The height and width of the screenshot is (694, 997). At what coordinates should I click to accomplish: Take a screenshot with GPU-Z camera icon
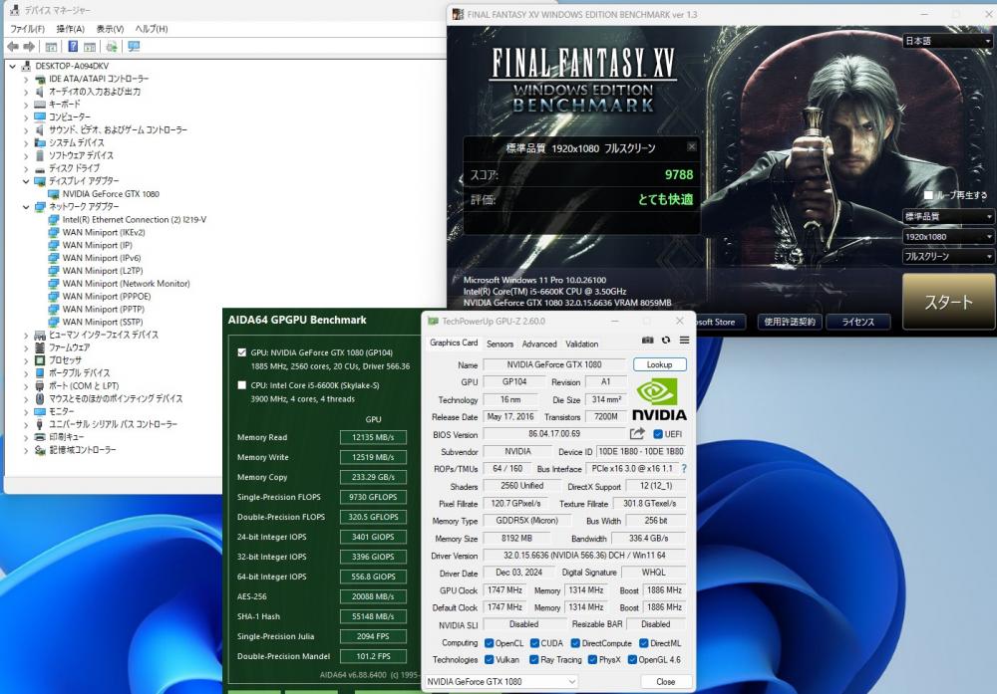[647, 341]
